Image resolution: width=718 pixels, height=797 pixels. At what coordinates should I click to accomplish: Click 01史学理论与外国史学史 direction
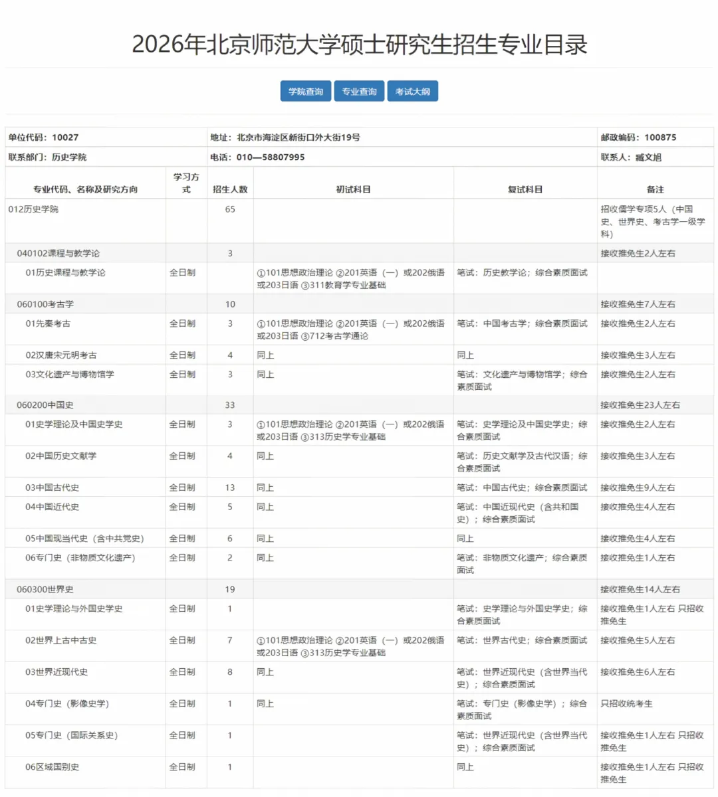click(74, 608)
